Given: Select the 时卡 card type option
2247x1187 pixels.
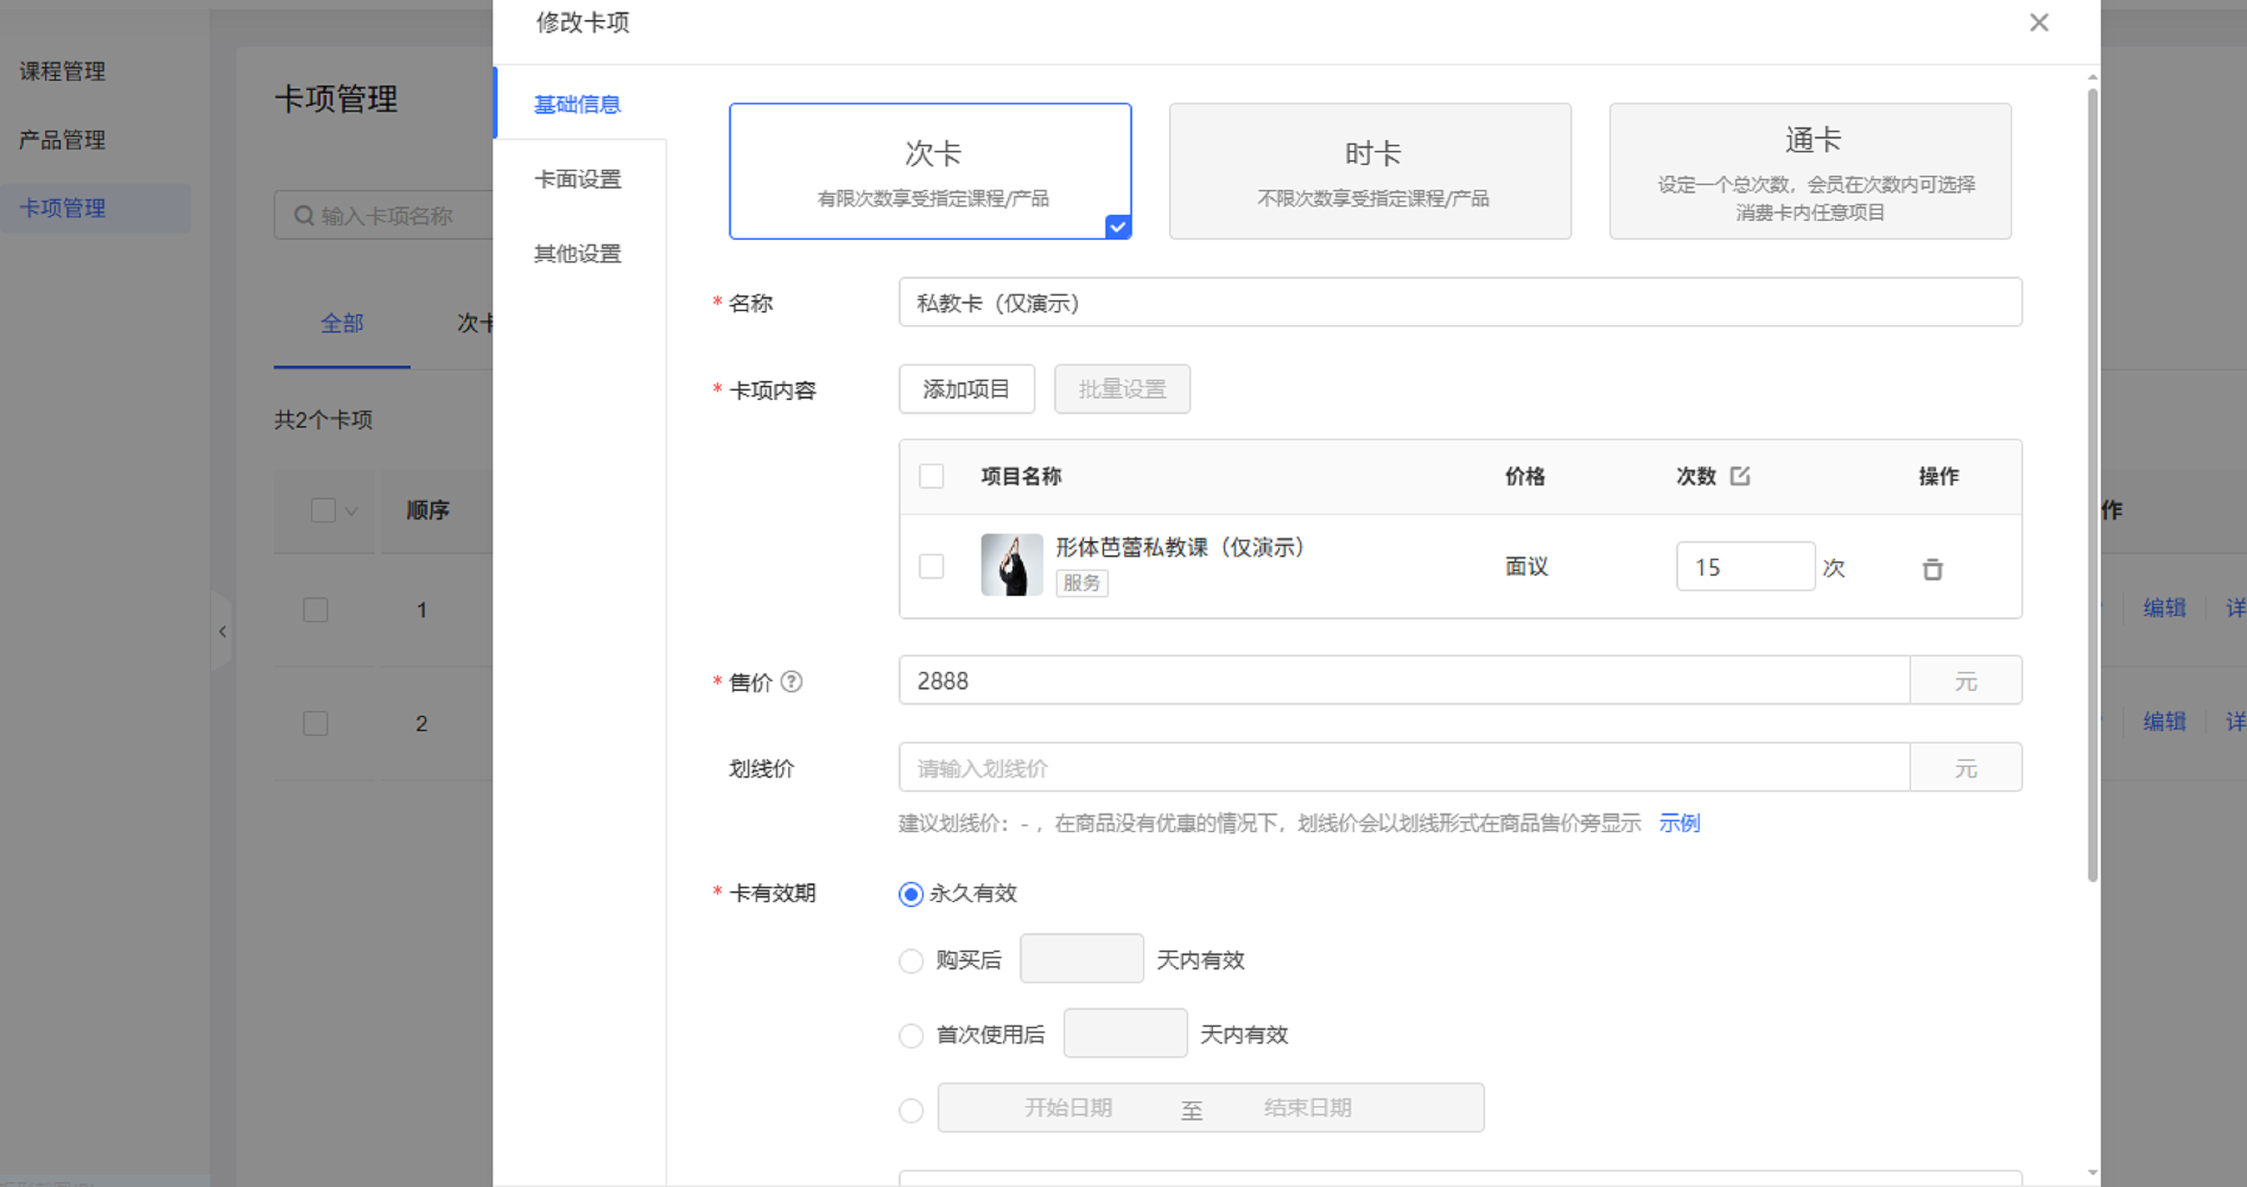Looking at the screenshot, I should point(1369,171).
